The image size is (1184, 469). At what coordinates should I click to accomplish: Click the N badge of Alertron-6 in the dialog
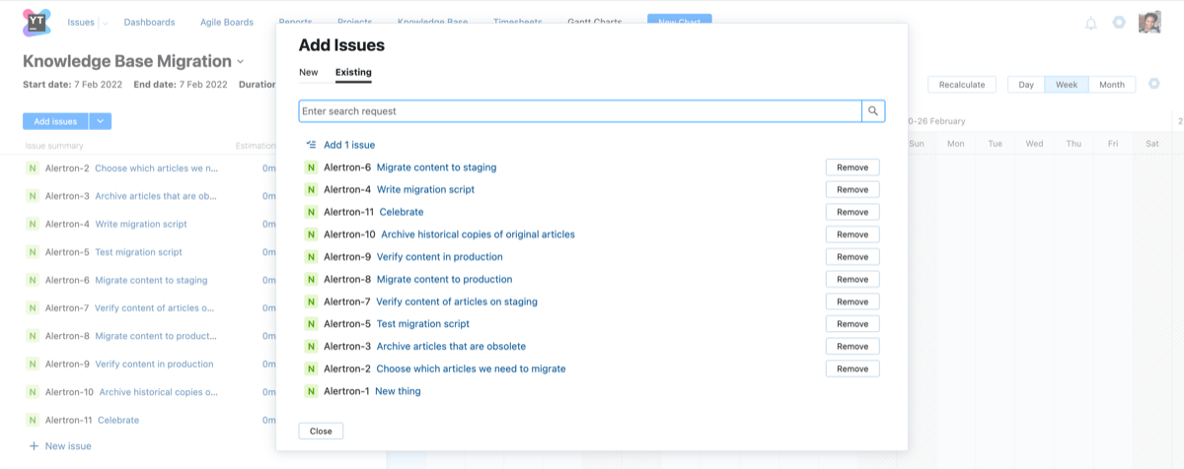click(x=312, y=167)
